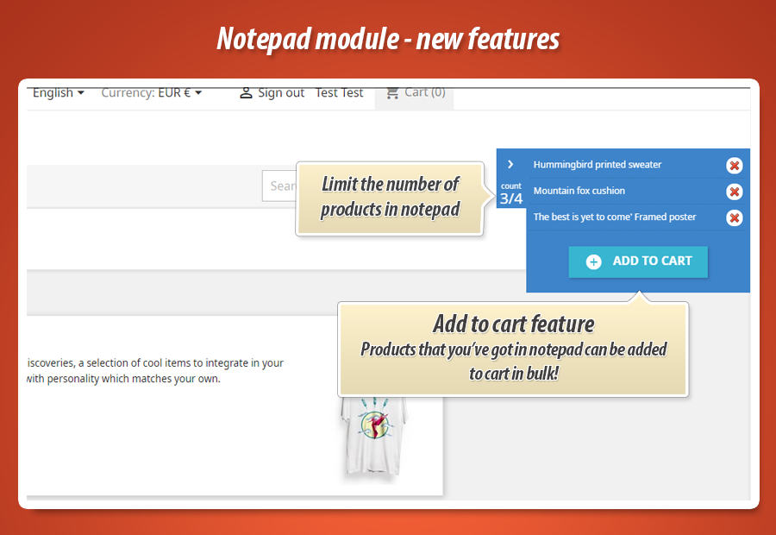Click the Sign out link
Image resolution: width=776 pixels, height=535 pixels.
tap(280, 92)
